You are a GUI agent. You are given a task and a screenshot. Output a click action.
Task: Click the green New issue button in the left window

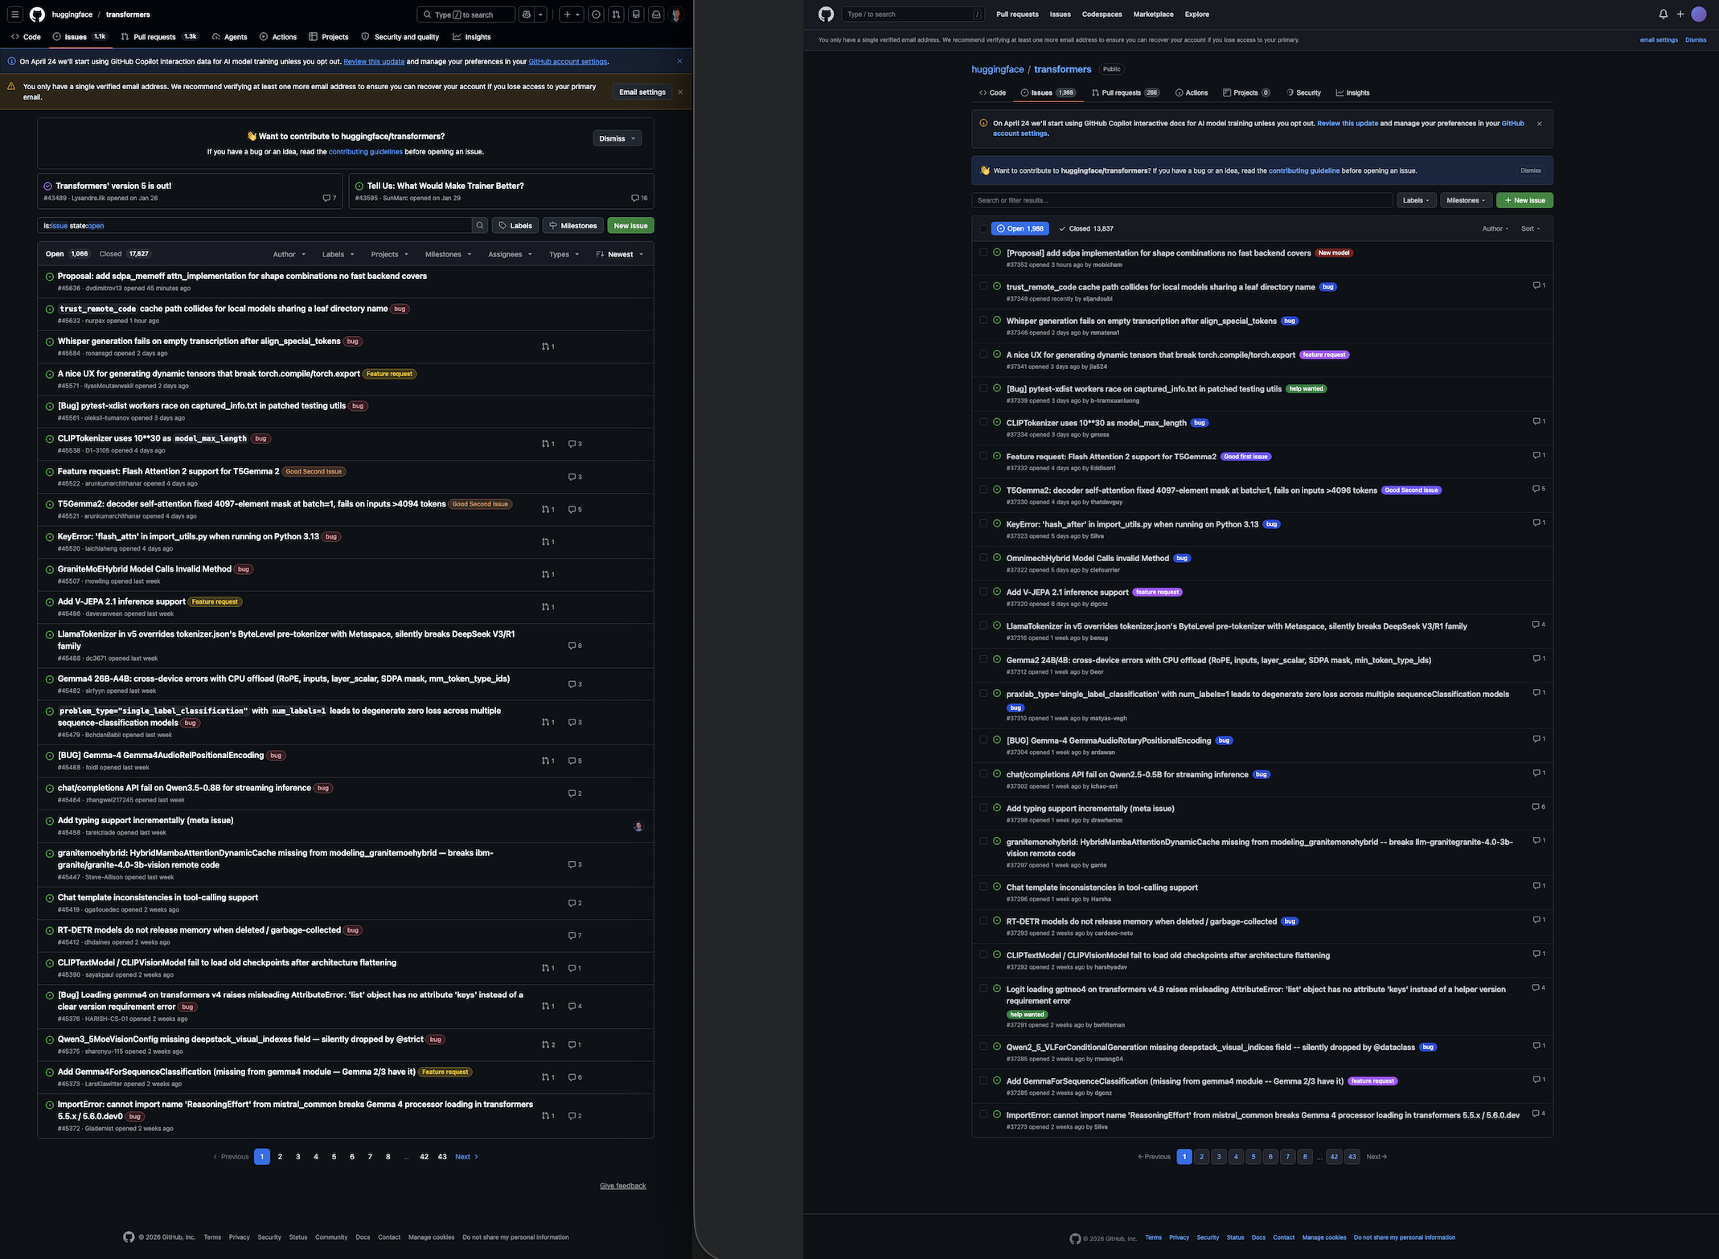630,226
